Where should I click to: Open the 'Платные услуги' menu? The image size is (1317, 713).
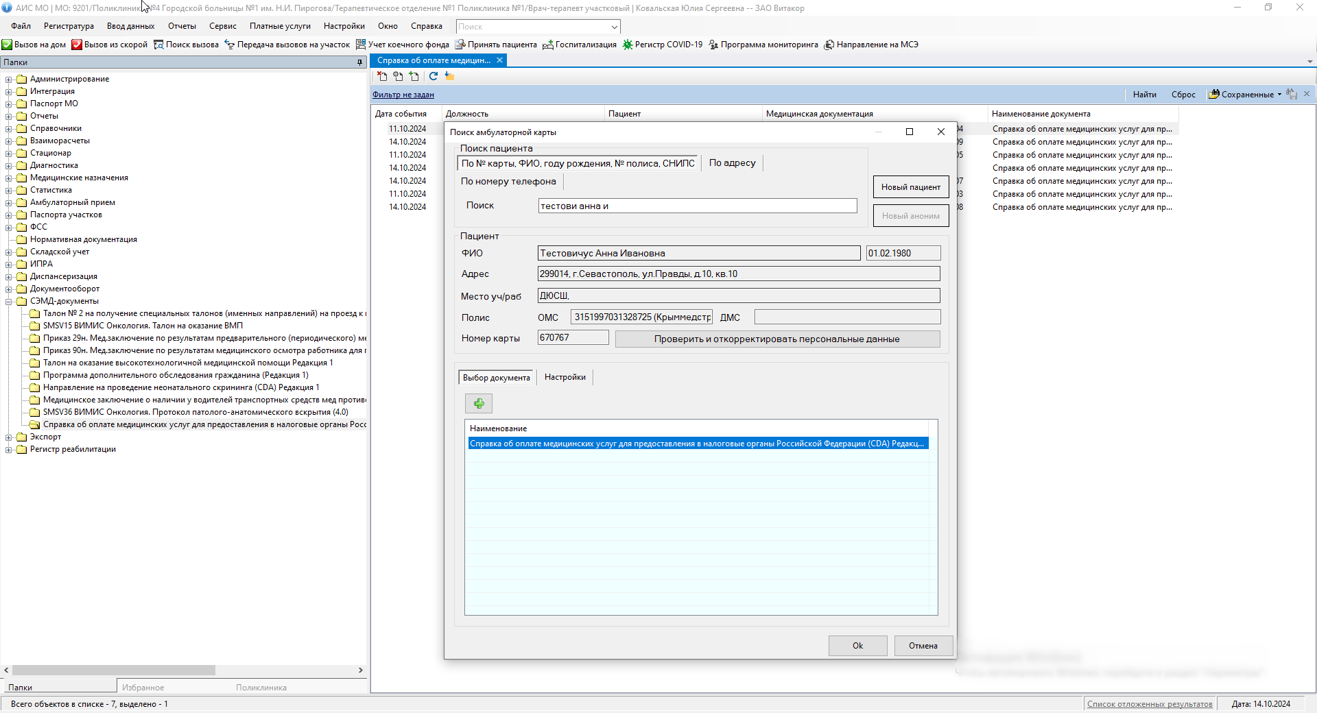(x=280, y=26)
